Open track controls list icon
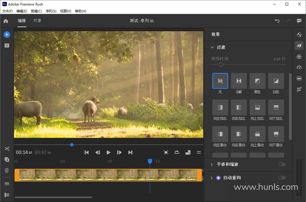This screenshot has width=306, height=202. pos(7,195)
